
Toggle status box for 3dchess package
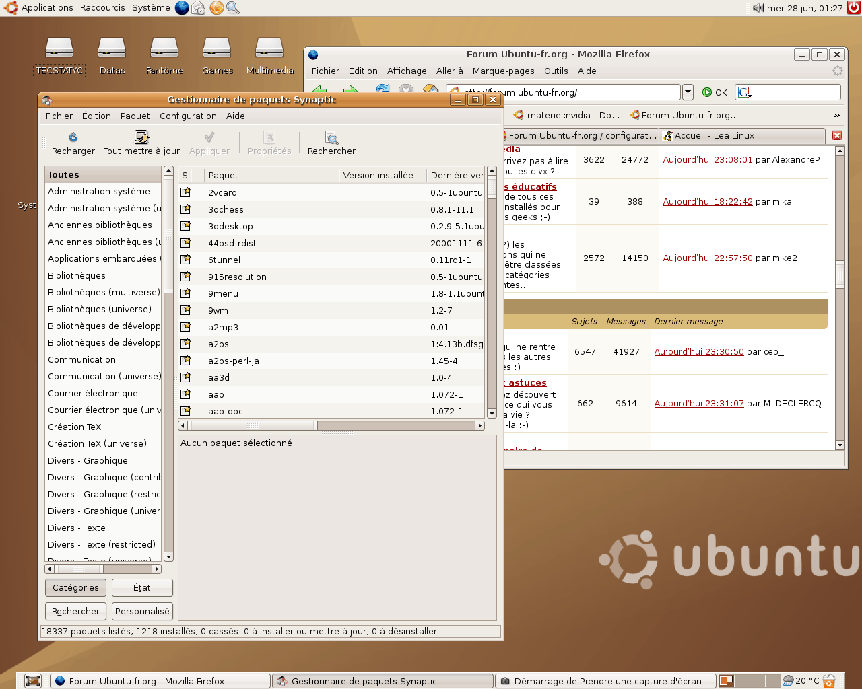click(185, 209)
